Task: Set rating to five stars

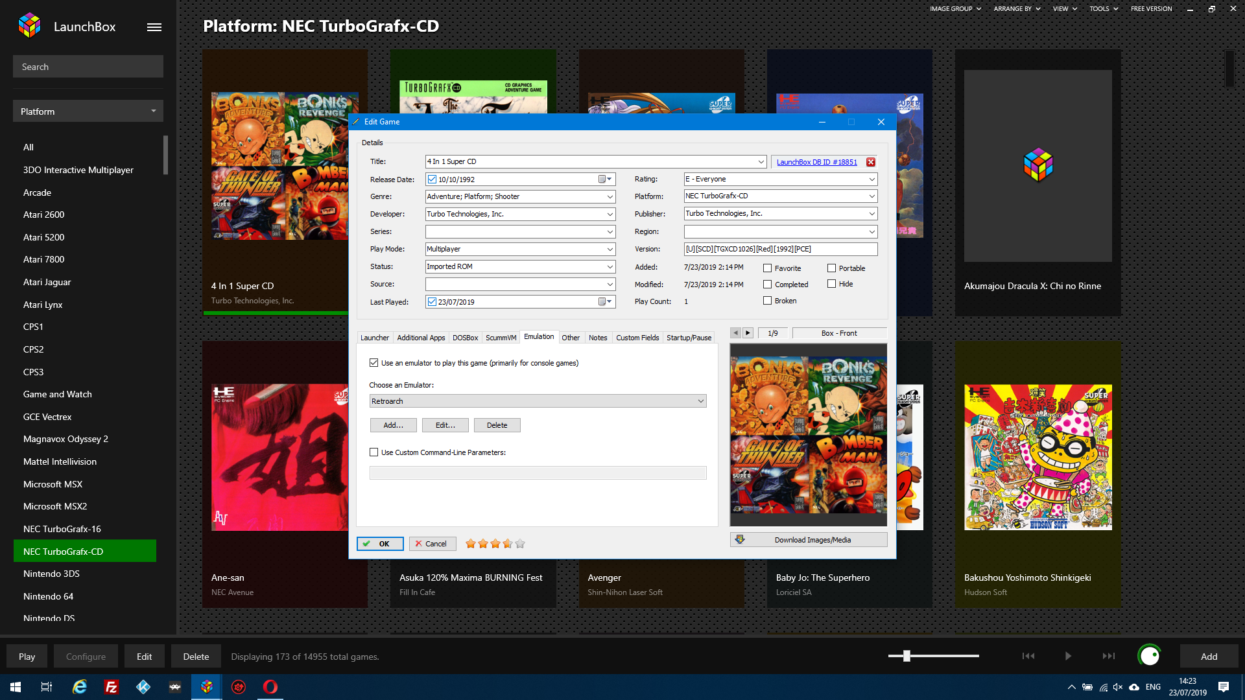Action: click(x=520, y=544)
